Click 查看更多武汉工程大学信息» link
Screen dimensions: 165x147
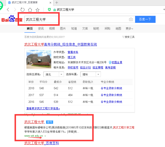point(43,108)
